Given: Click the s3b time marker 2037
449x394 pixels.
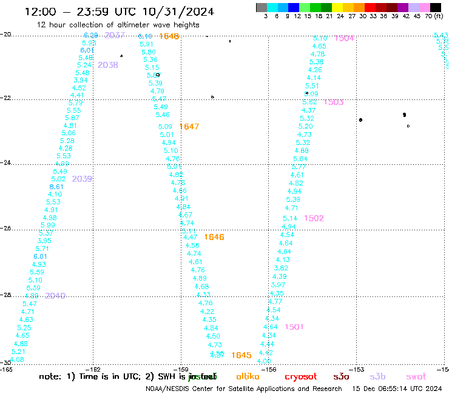Looking at the screenshot, I should click(x=115, y=35).
